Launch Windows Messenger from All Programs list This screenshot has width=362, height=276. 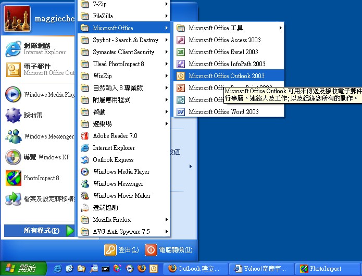pos(124,184)
